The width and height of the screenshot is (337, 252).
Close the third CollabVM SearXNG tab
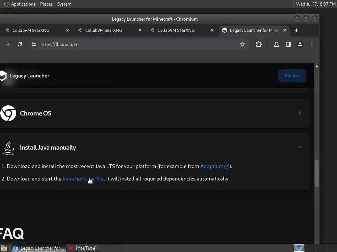pos(212,30)
